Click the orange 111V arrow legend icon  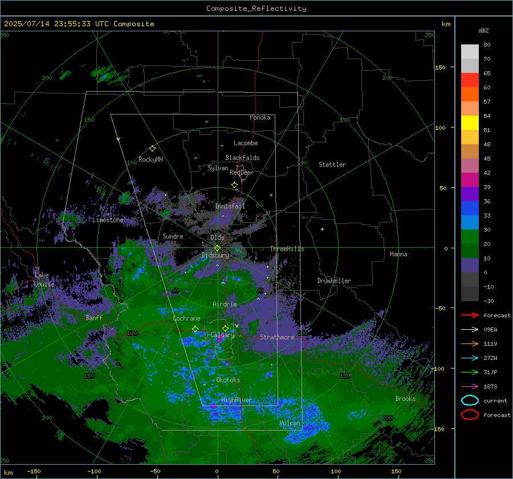(470, 343)
